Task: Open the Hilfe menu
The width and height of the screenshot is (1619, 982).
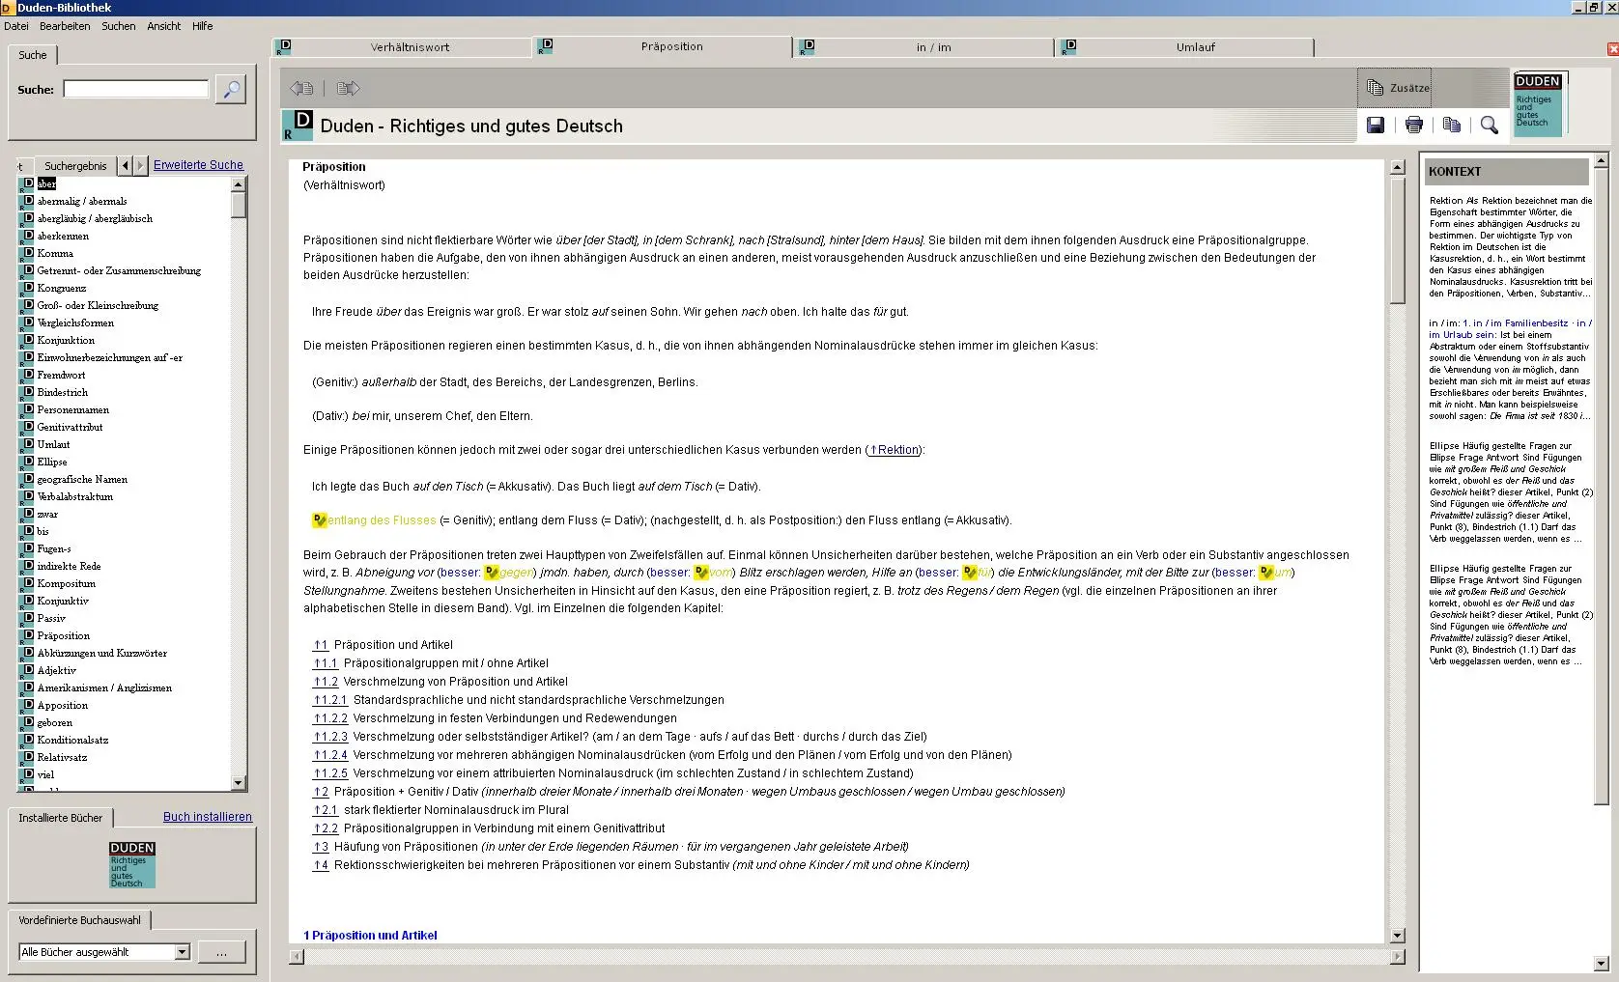Action: (203, 26)
